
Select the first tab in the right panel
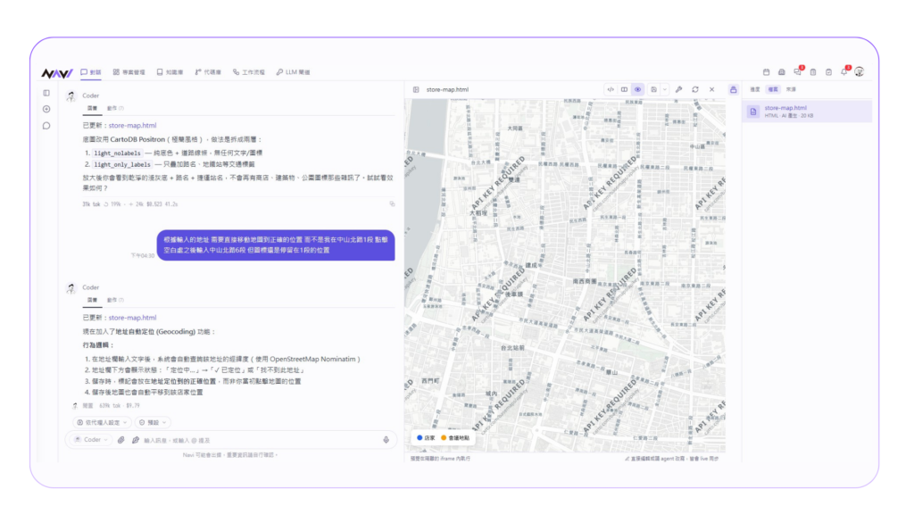[755, 90]
